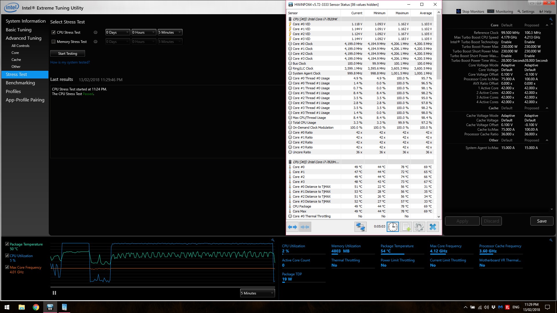Open Benchmarking section
557x313 pixels.
pos(20,83)
